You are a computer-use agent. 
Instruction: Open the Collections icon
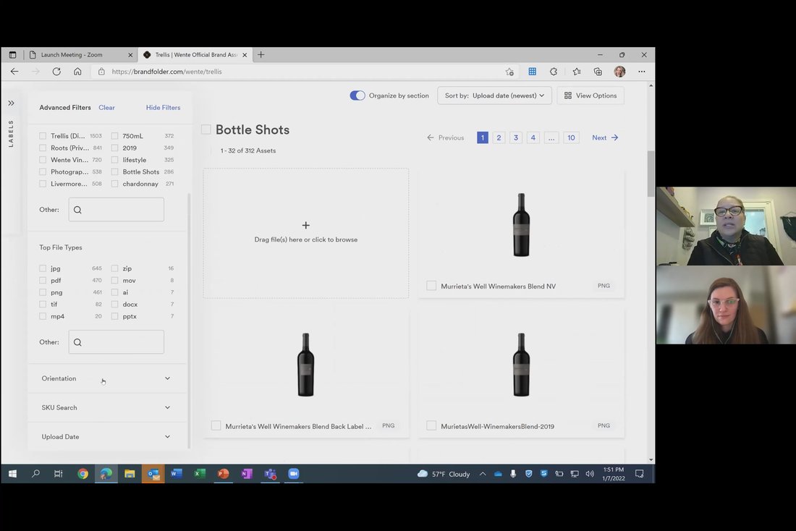[x=598, y=72]
